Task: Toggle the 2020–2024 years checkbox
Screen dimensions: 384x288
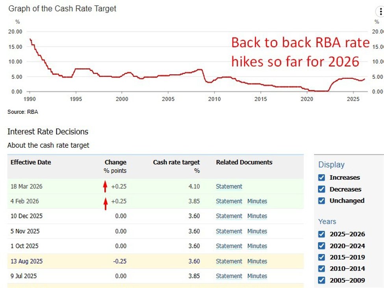Action: coord(321,246)
